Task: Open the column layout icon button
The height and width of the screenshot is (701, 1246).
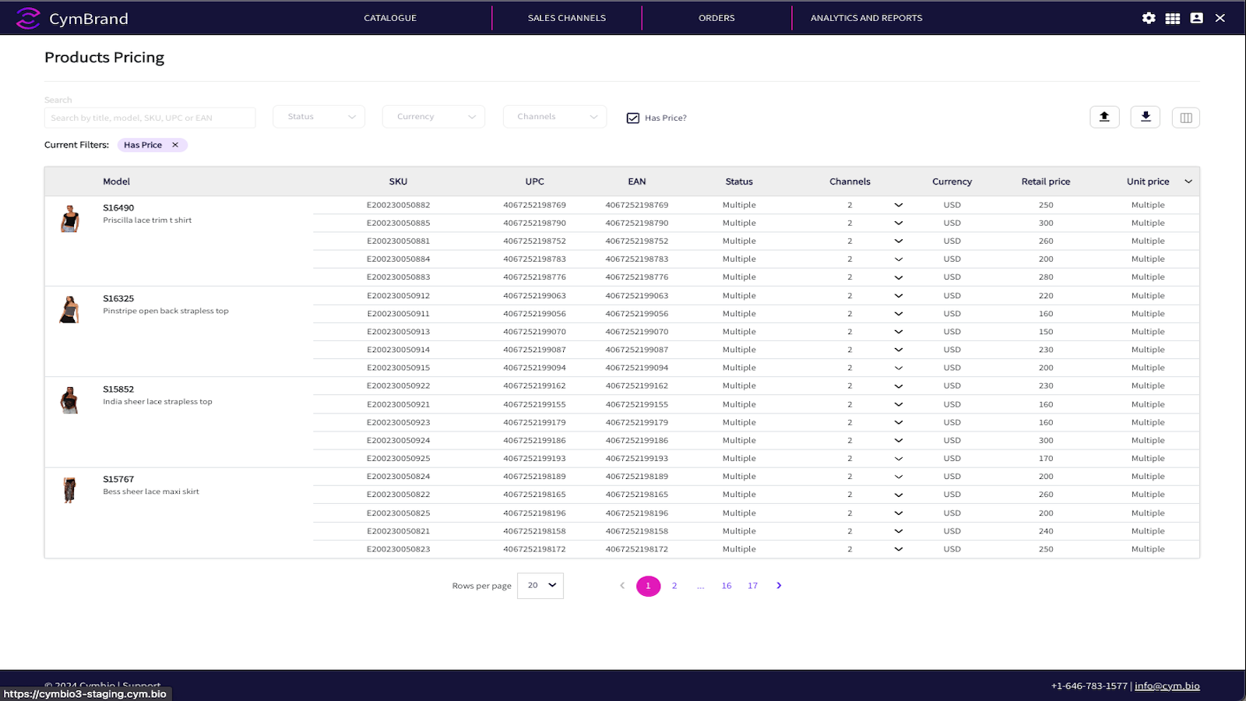Action: click(x=1186, y=118)
